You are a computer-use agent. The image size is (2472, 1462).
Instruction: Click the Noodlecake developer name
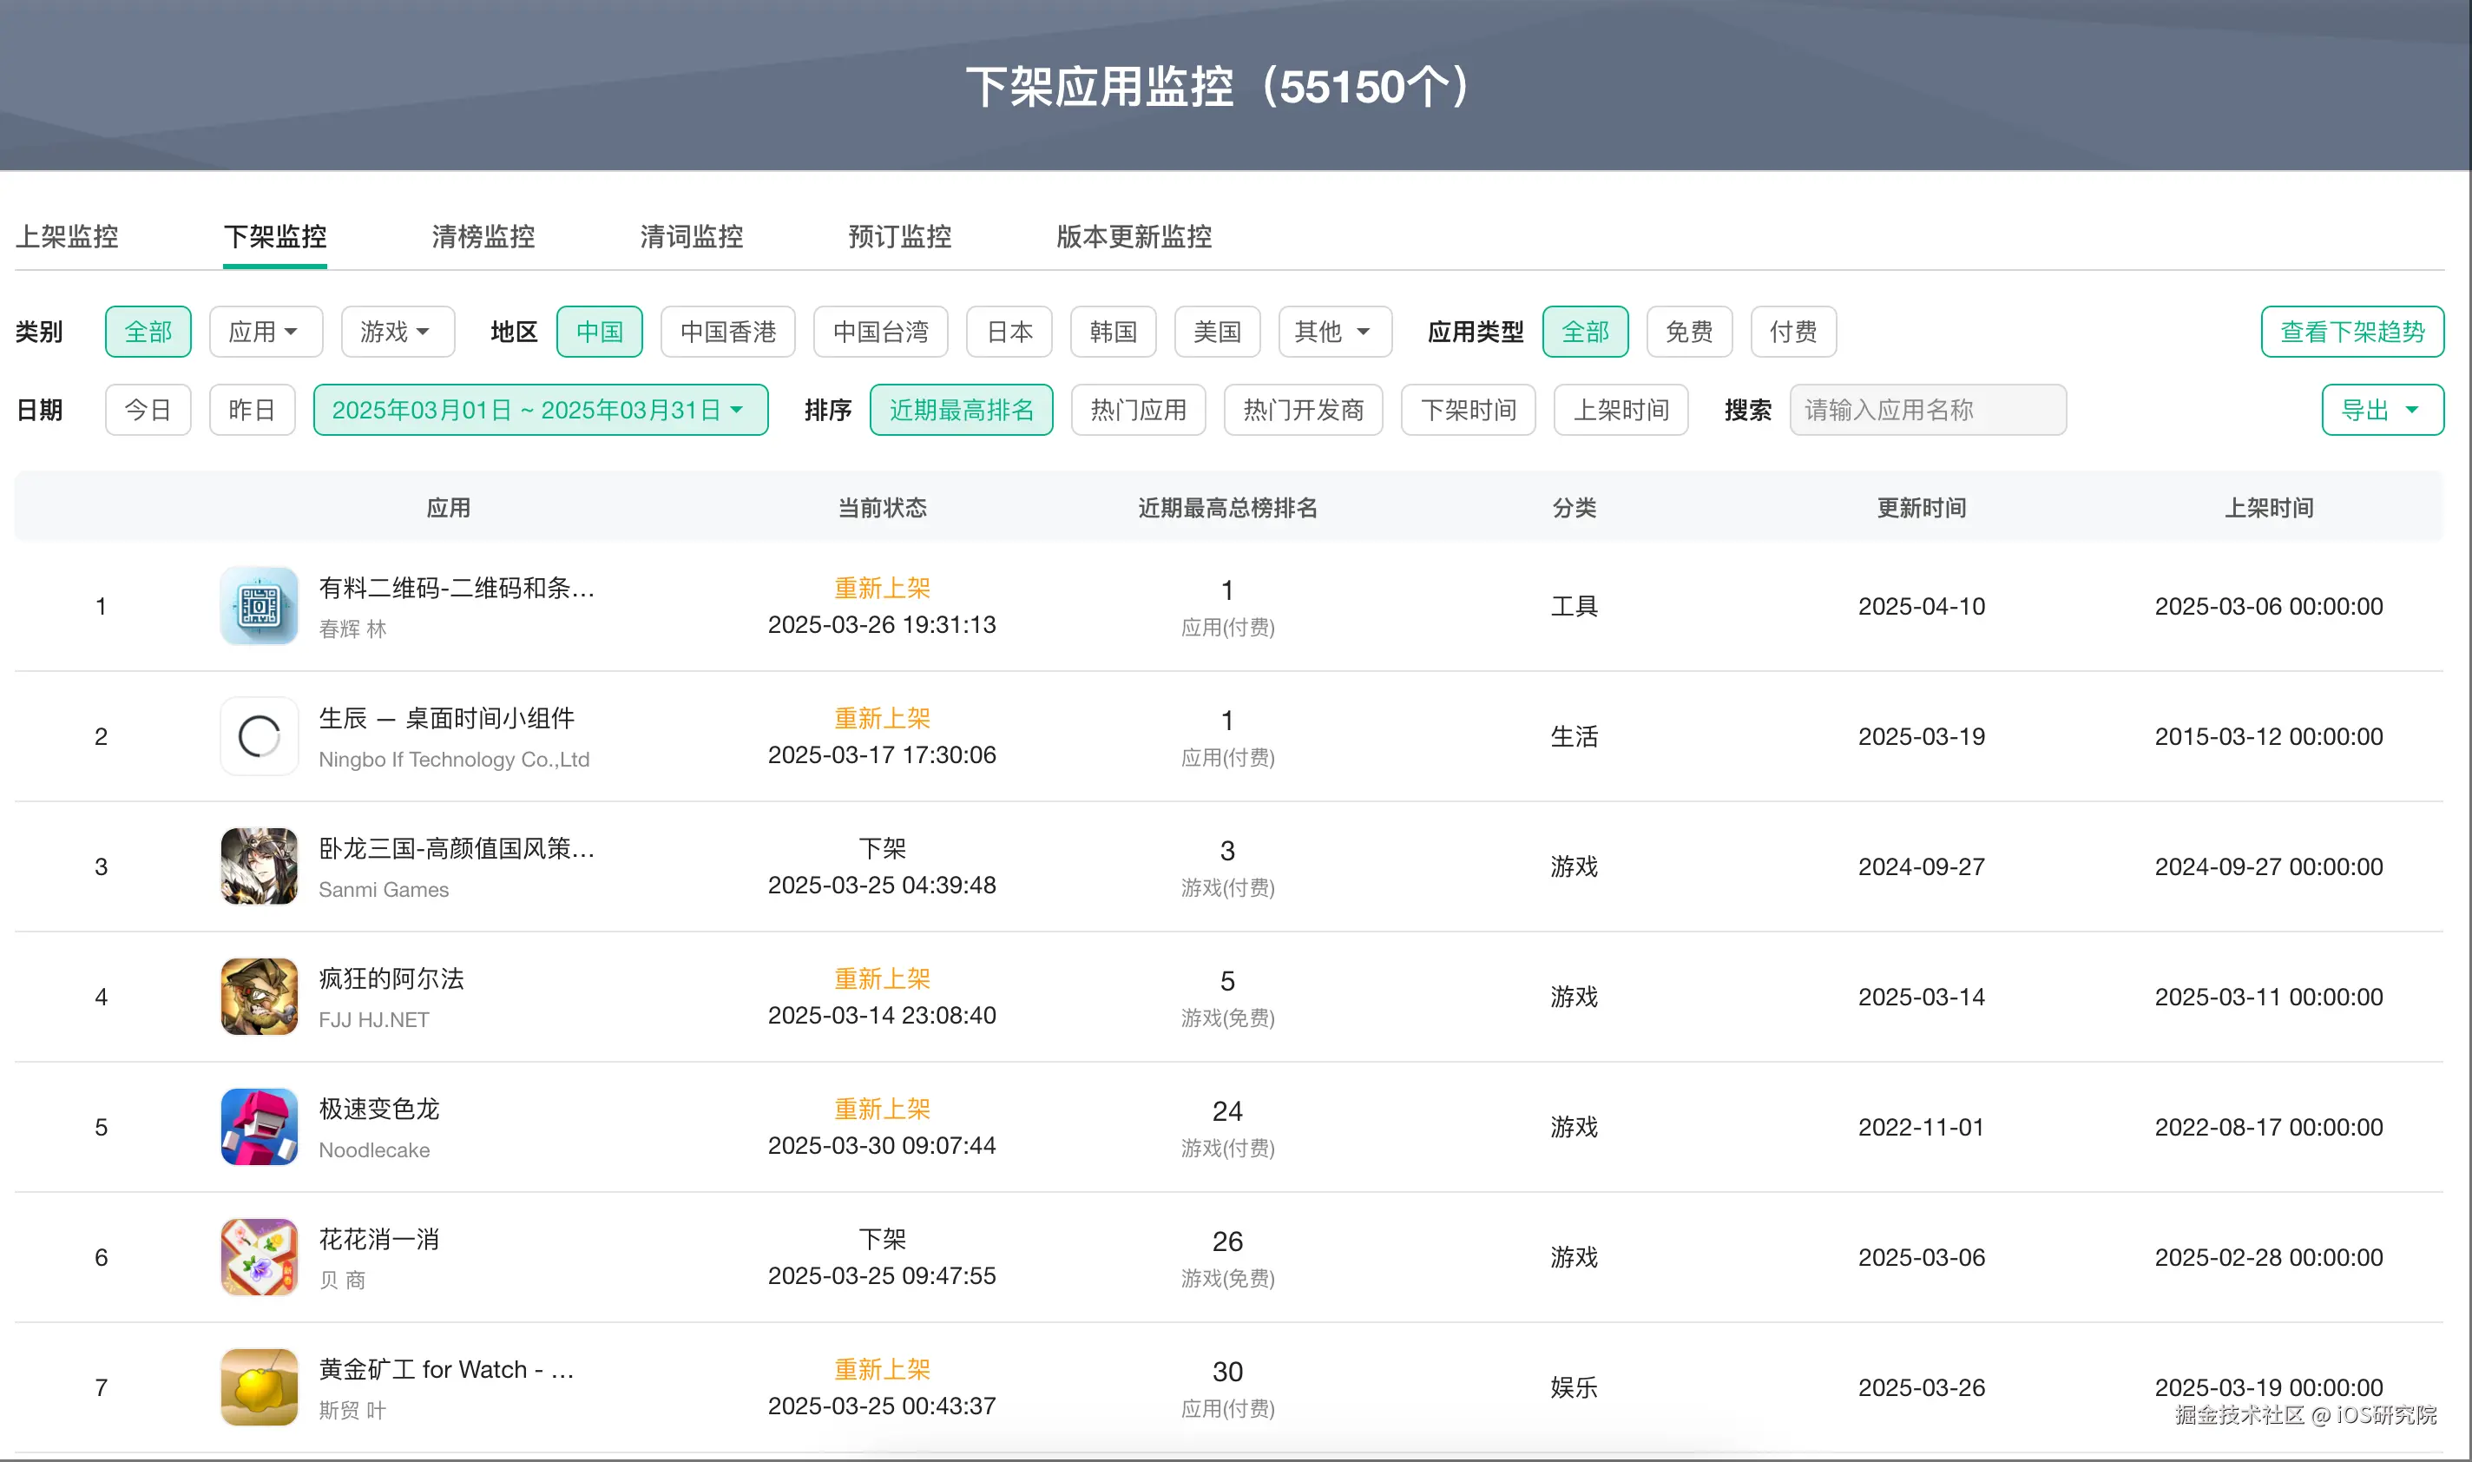(374, 1149)
